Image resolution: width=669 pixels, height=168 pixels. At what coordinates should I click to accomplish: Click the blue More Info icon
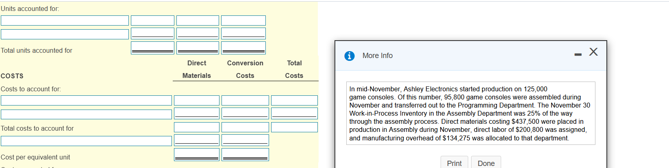click(349, 56)
